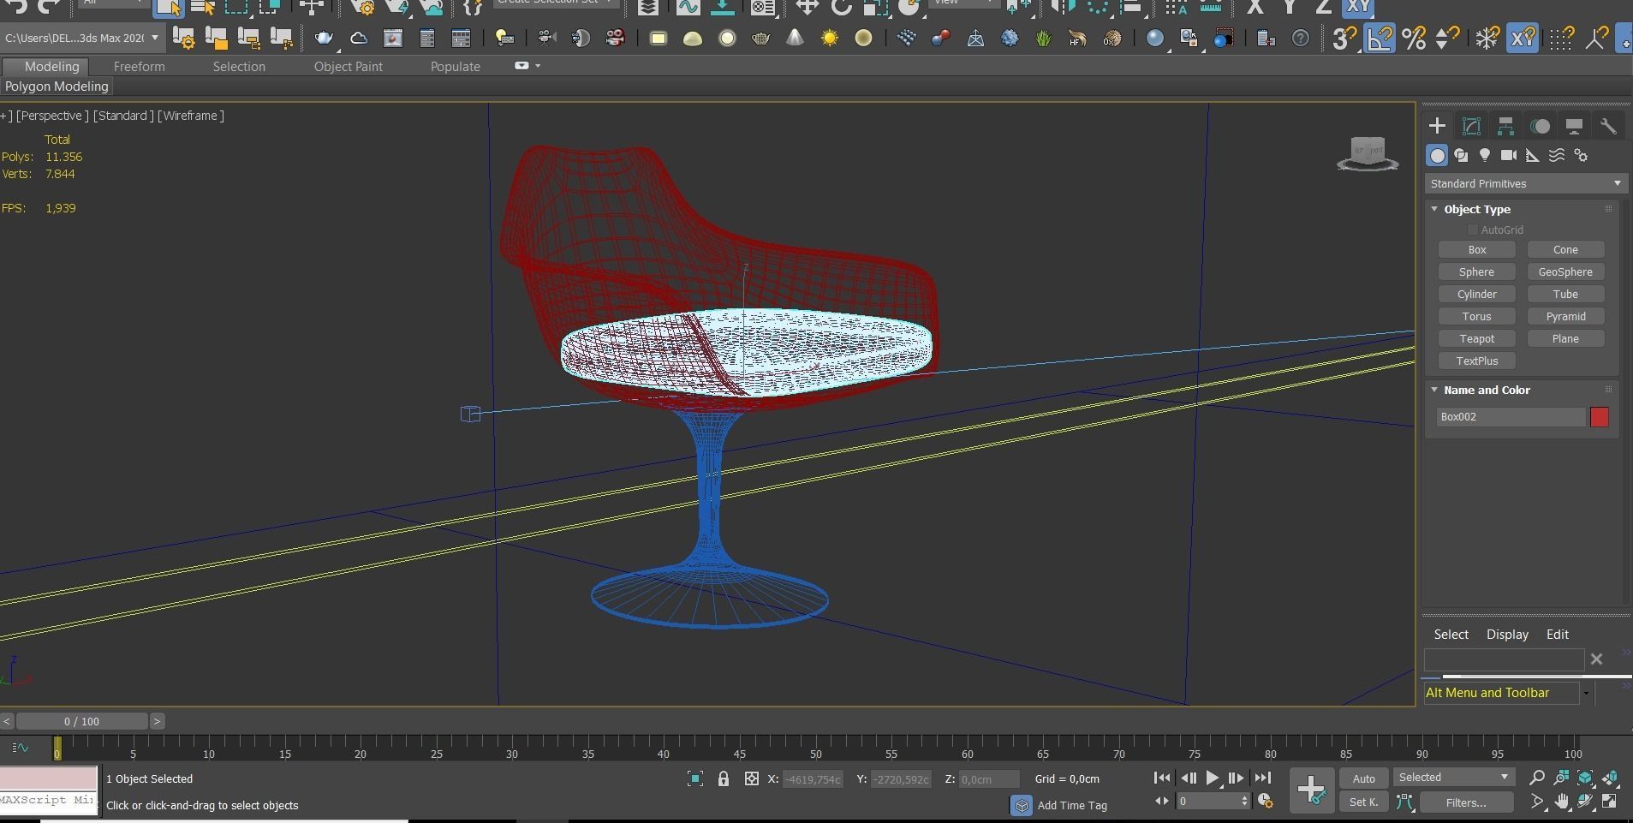Click the cone-shaped light icon
1633x823 pixels.
pos(795,38)
